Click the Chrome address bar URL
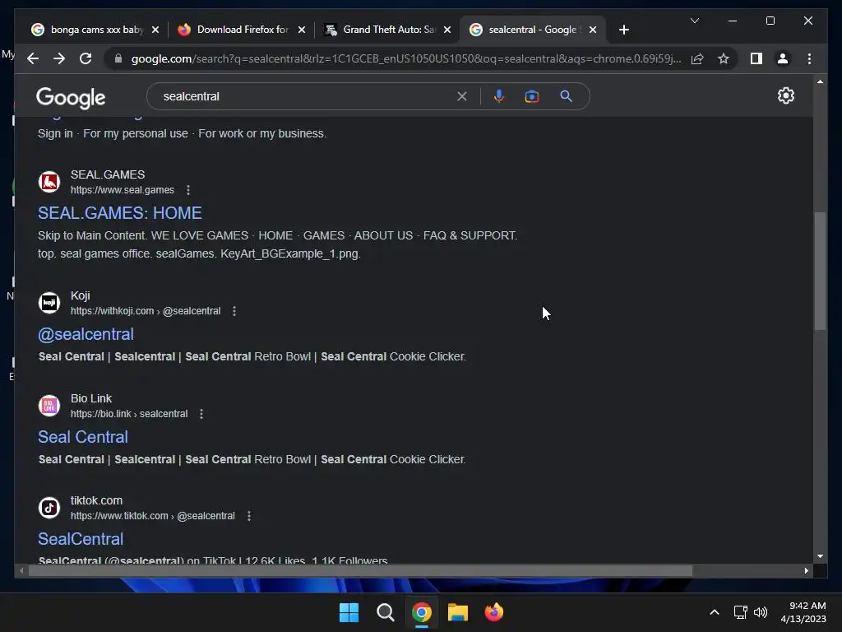The height and width of the screenshot is (632, 842). point(406,58)
